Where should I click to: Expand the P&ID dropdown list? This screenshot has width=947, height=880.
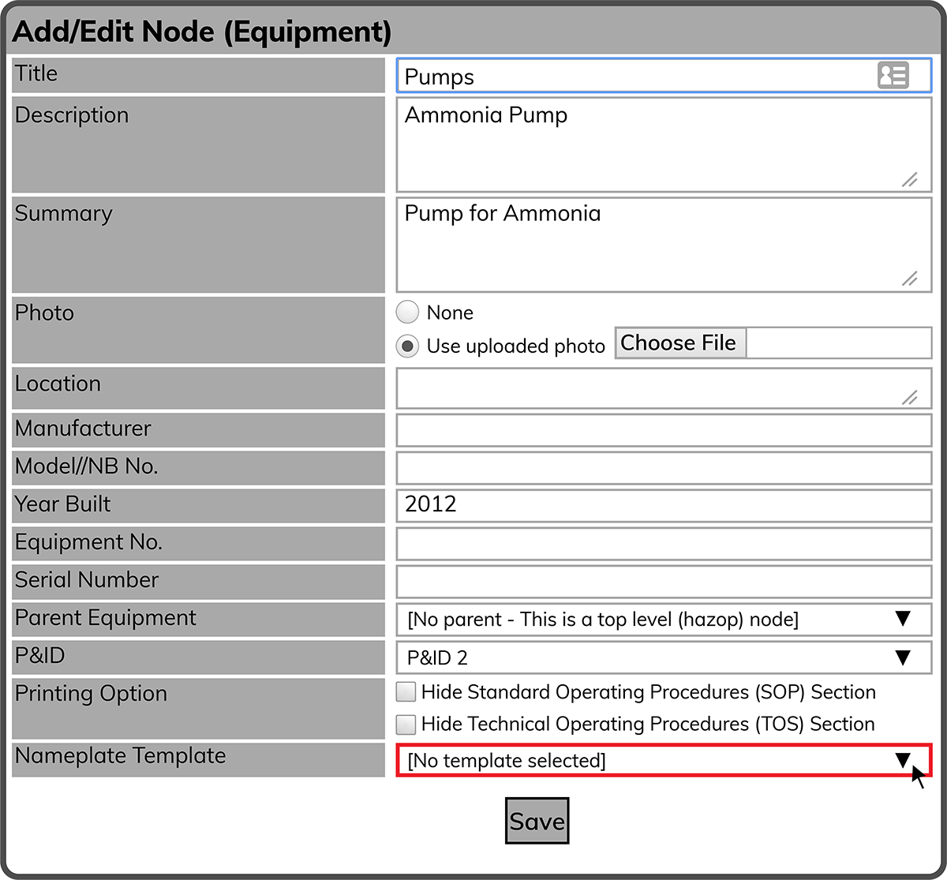pyautogui.click(x=663, y=657)
